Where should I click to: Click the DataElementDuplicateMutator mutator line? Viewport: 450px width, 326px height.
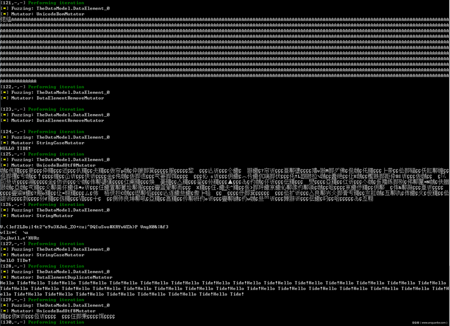57,277
